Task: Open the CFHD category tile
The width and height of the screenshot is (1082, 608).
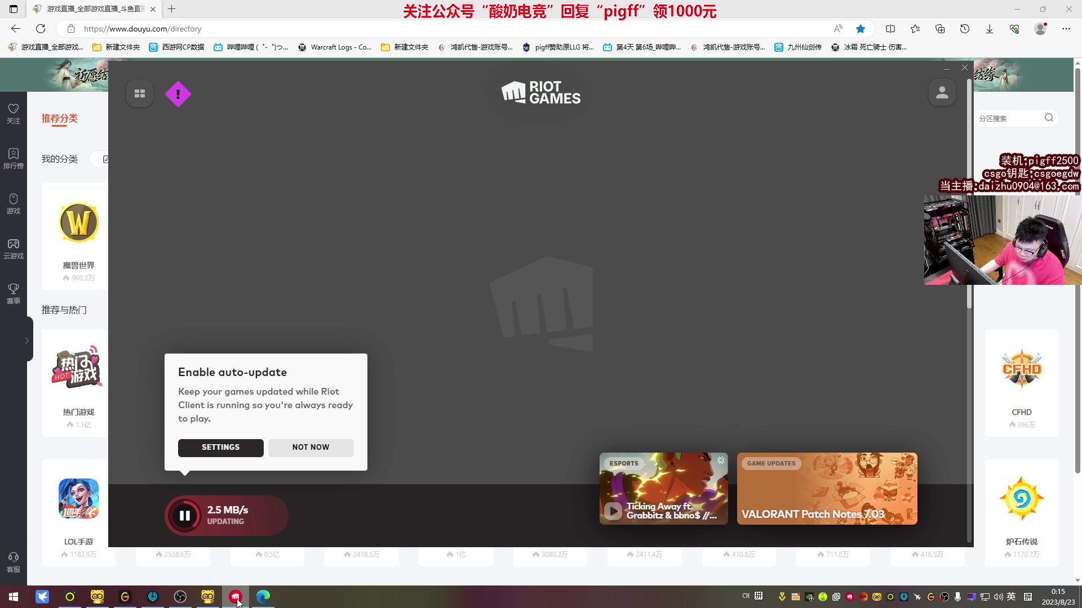Action: click(x=1022, y=383)
